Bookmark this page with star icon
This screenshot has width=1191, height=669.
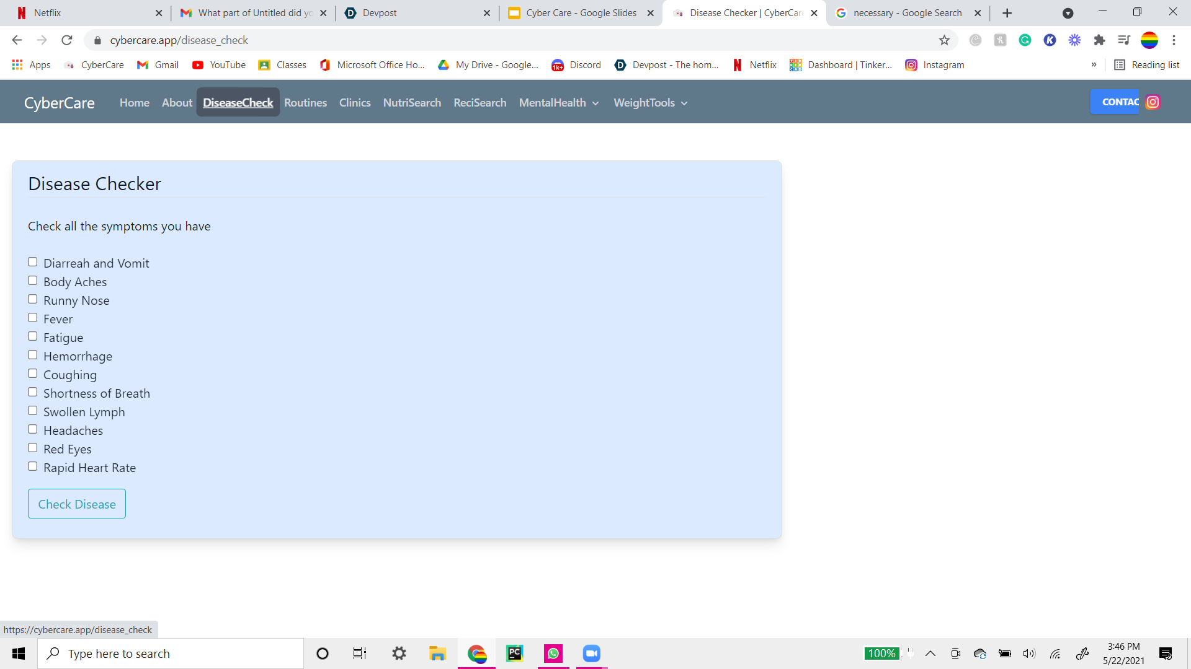pos(944,40)
